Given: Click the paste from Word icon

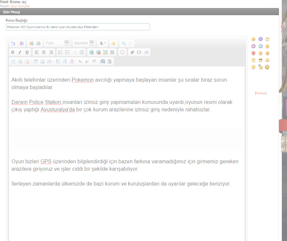Looking at the screenshot, I should (38, 43).
